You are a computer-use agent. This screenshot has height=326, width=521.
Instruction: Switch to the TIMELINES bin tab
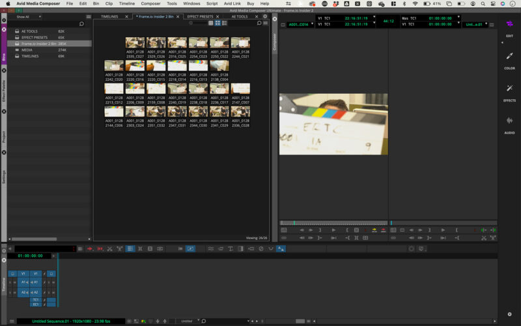(109, 17)
